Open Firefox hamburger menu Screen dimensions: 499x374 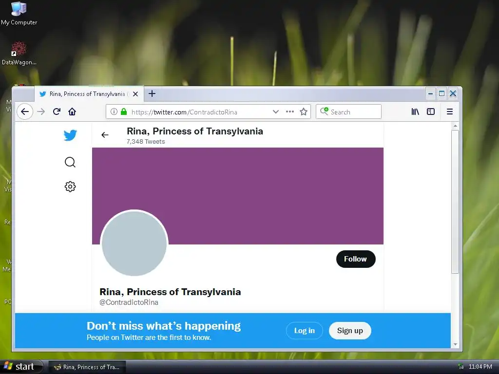pyautogui.click(x=450, y=112)
